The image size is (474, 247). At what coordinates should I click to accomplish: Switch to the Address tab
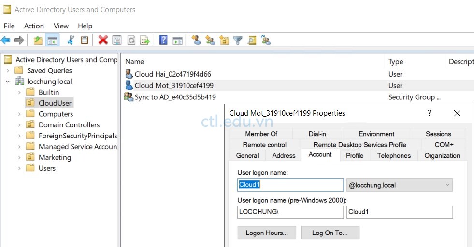tap(284, 155)
